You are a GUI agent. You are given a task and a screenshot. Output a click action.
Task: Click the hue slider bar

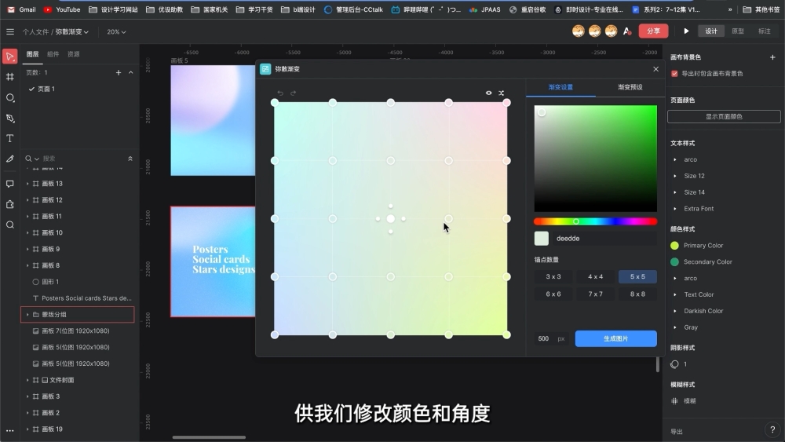pyautogui.click(x=595, y=221)
